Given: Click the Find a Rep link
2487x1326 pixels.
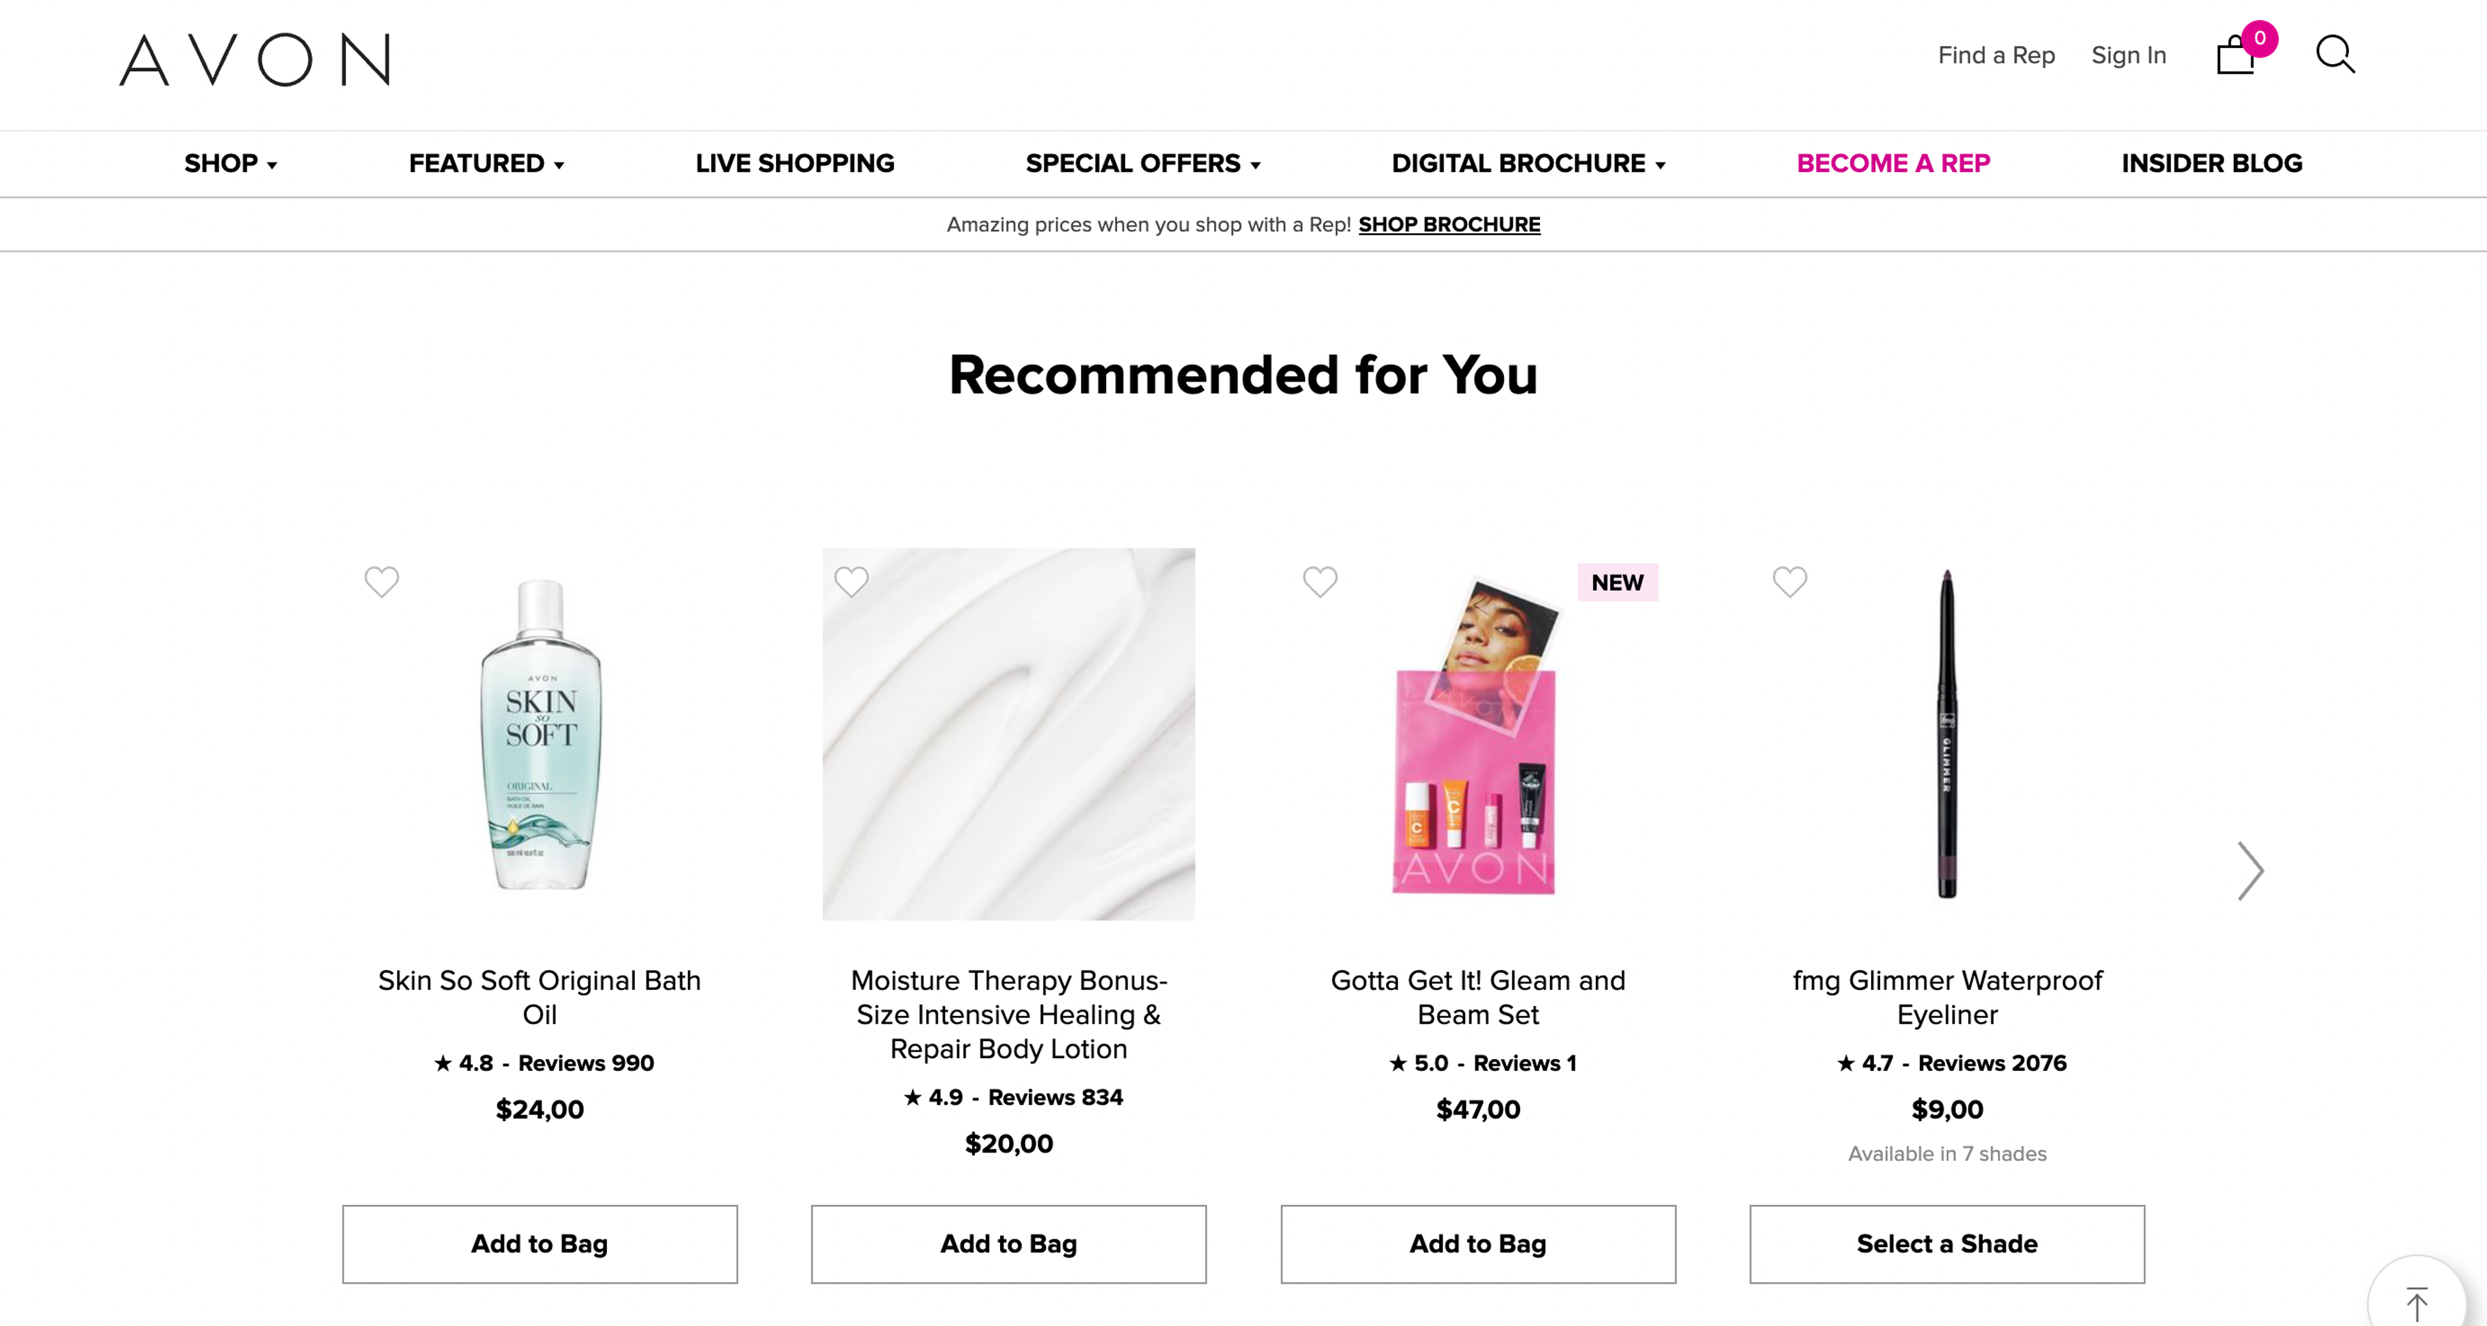Looking at the screenshot, I should (1995, 55).
